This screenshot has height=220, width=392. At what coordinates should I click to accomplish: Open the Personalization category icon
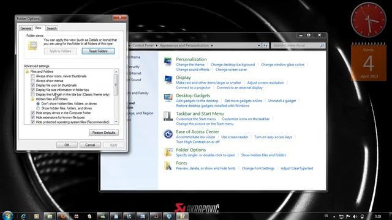(x=168, y=61)
